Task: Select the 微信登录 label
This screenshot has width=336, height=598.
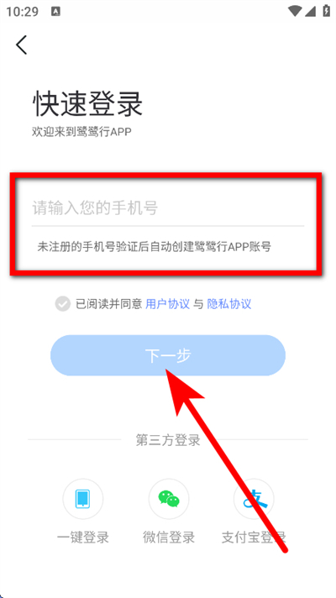Action: tap(169, 538)
